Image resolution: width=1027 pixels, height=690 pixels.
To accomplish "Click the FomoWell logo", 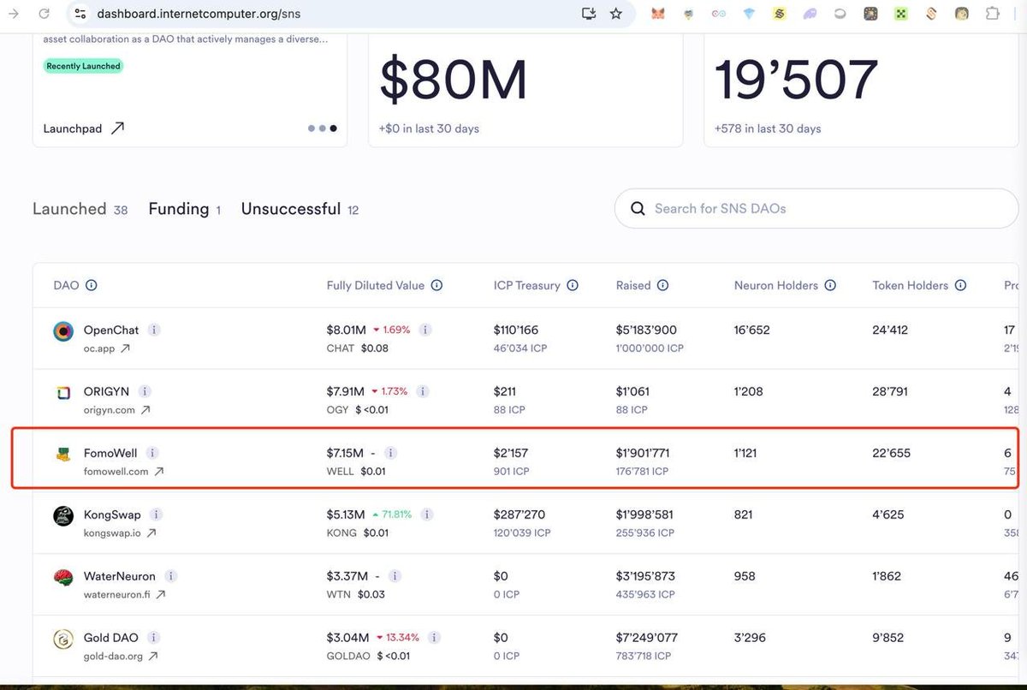I will (x=63, y=455).
